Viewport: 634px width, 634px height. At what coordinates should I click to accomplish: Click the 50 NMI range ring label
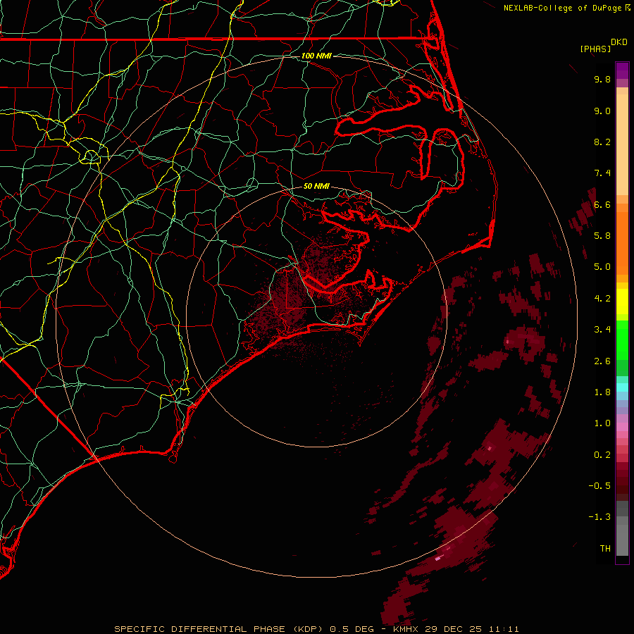point(316,186)
